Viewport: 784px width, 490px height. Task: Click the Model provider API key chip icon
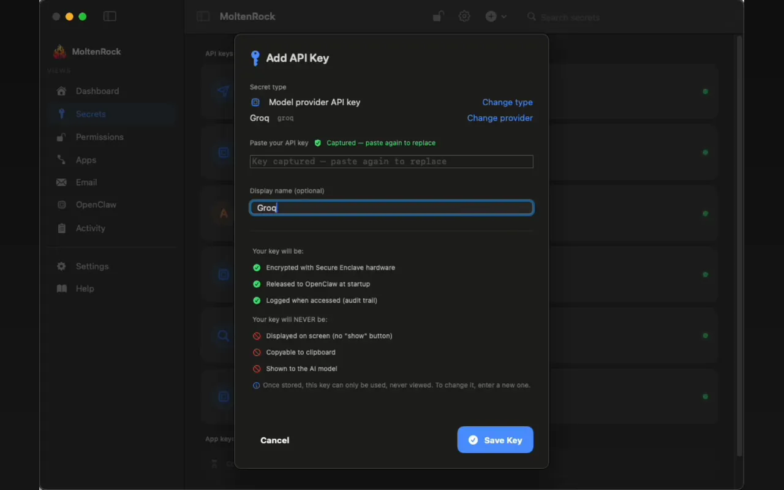255,102
